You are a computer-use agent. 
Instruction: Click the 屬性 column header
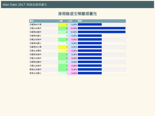pos(44,21)
